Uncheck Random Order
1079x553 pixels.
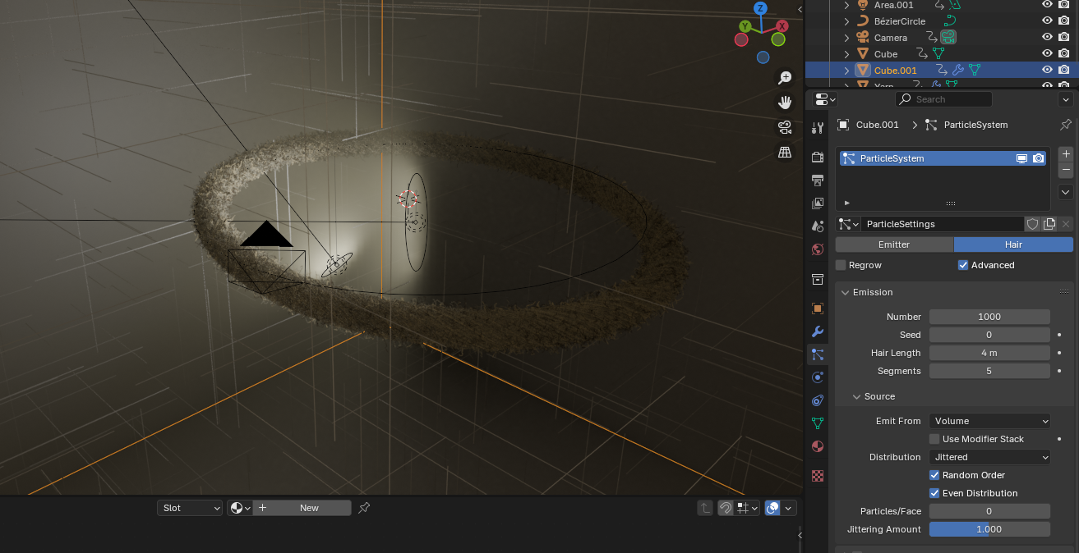pos(934,475)
